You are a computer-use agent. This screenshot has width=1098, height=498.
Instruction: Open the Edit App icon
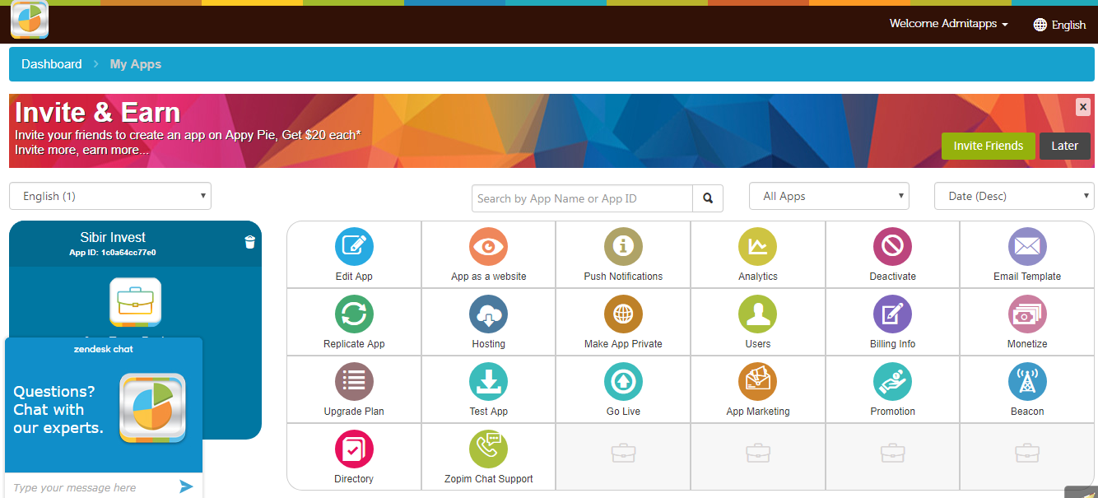pos(354,247)
